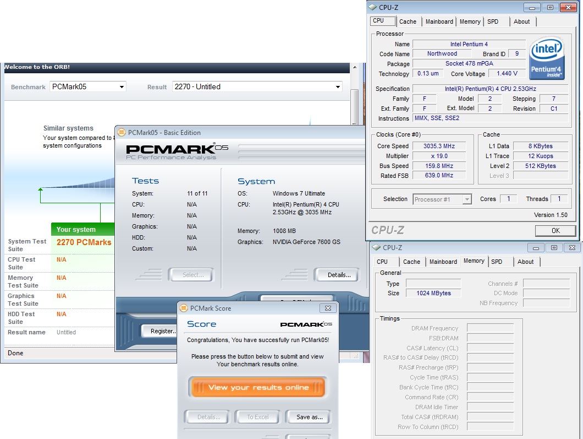Image resolution: width=583 pixels, height=439 pixels.
Task: Close the PCMark Score dialog
Action: [x=328, y=308]
